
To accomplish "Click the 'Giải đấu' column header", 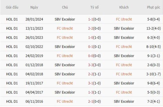I will (x=12, y=7).
